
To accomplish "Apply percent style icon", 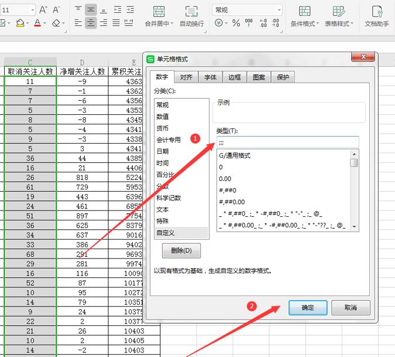I will coord(236,23).
